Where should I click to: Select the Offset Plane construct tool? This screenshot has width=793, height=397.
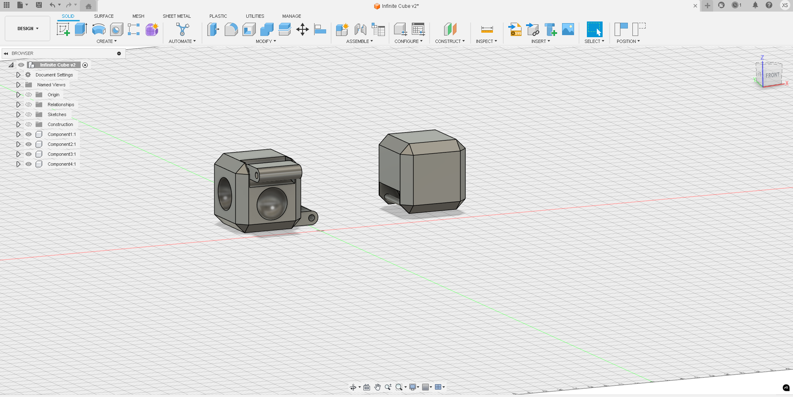pos(450,29)
